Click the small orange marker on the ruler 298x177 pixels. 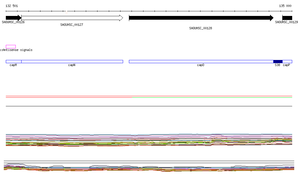pyautogui.click(x=66, y=12)
